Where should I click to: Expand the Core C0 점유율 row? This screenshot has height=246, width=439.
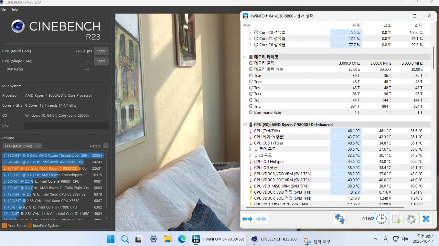pos(250,32)
